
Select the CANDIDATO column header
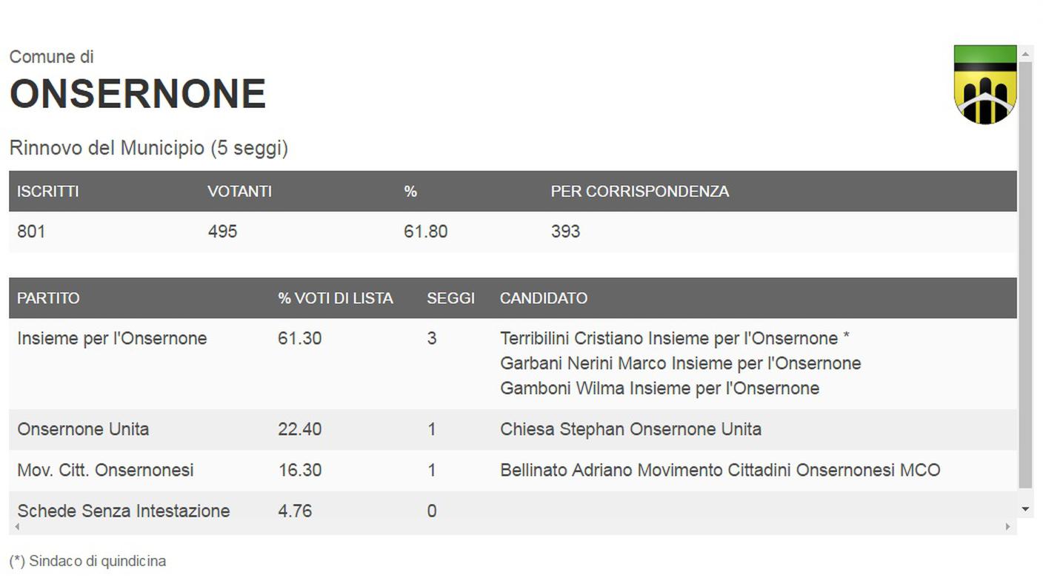coord(544,298)
